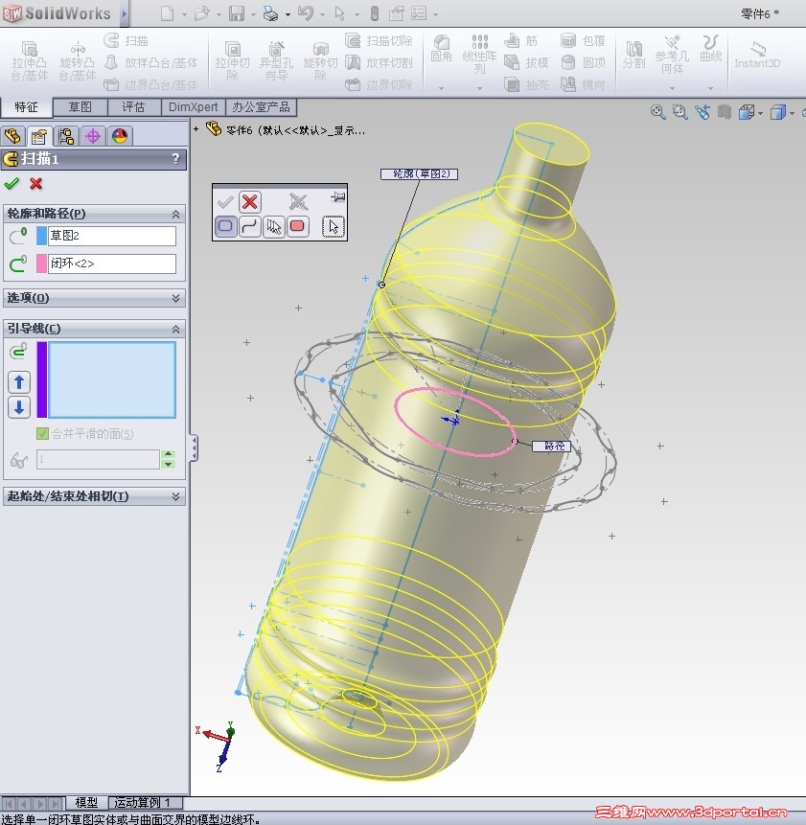Open the DisplayManager color sphere tab

tap(120, 136)
